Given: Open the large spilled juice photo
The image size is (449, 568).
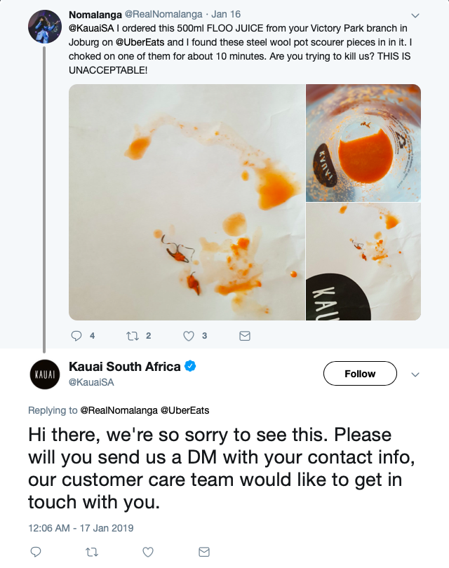Looking at the screenshot, I should [187, 202].
